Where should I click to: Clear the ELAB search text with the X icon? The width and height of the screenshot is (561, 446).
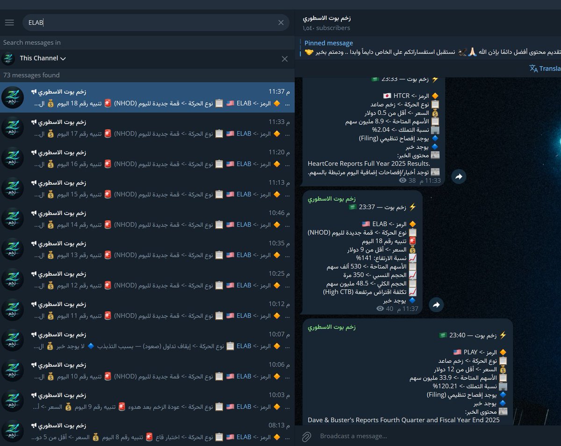(281, 22)
